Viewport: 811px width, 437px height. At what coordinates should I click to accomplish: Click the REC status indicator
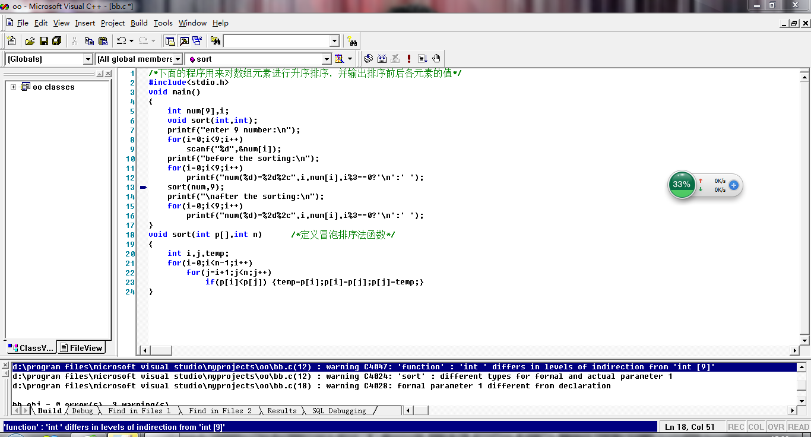tap(736, 427)
